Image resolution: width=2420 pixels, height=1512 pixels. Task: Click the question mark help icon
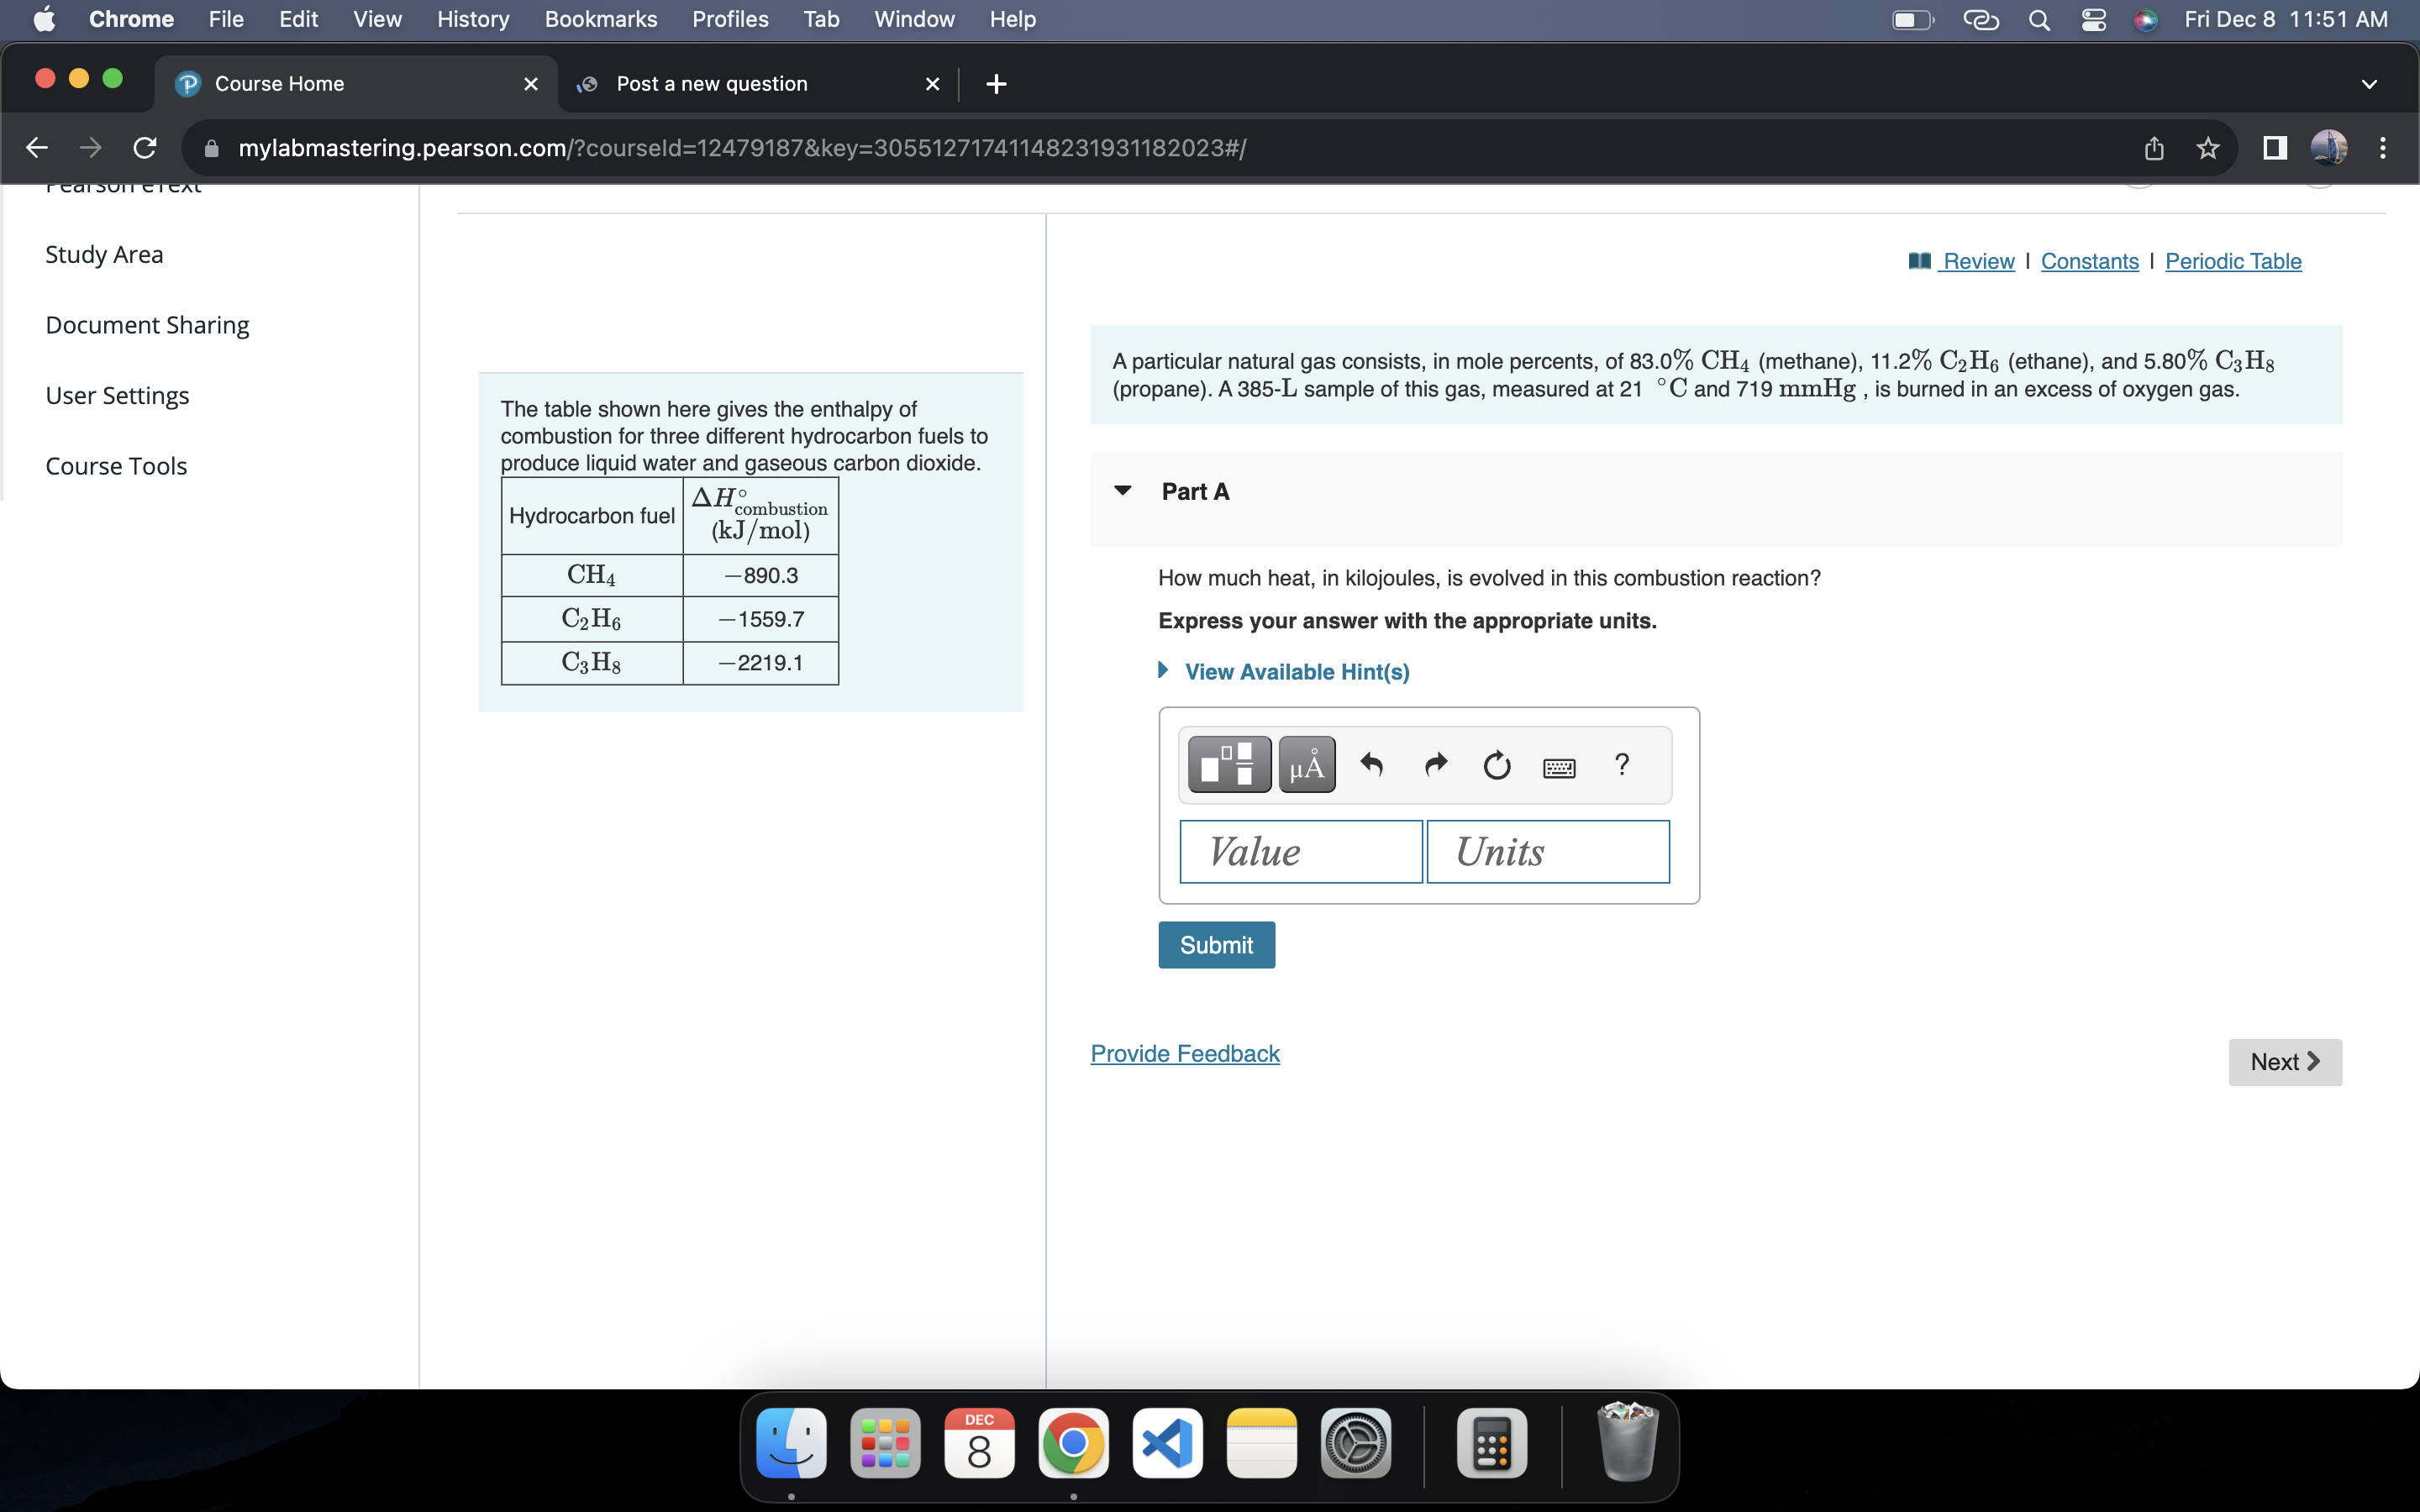[1622, 764]
